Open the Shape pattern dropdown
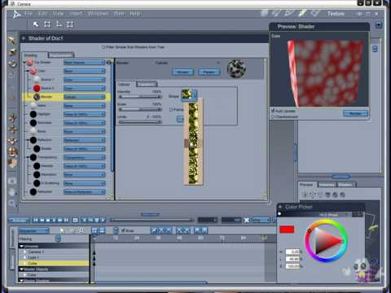391x293 pixels. [x=189, y=95]
